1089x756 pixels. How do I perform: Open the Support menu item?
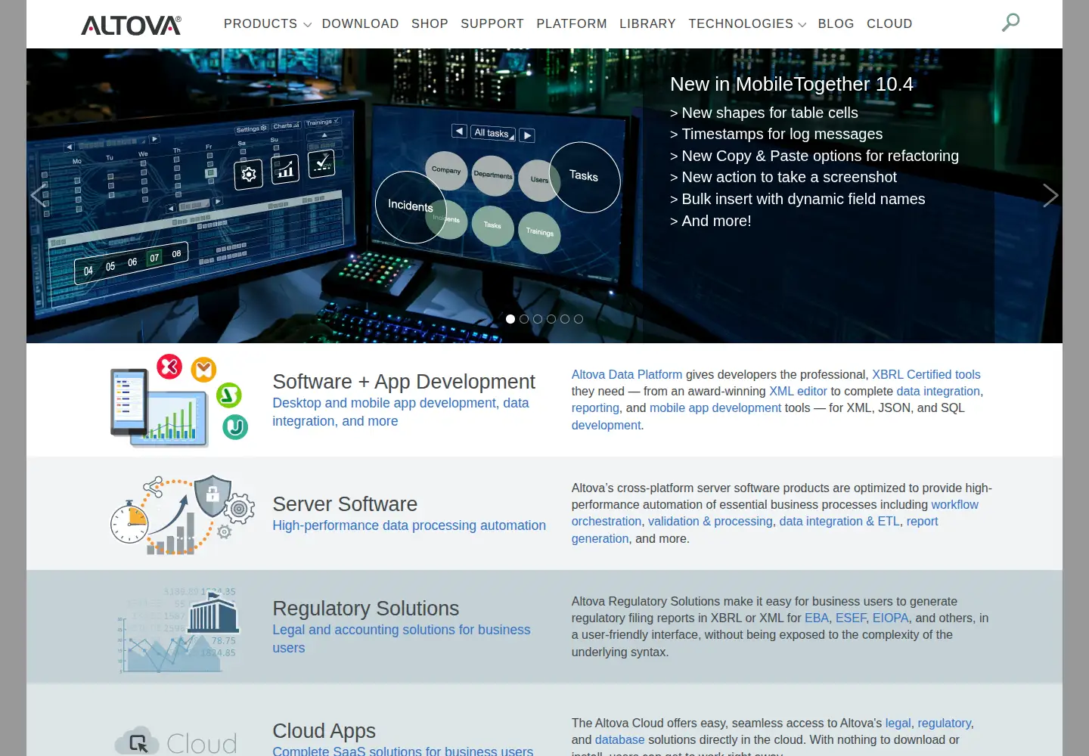pyautogui.click(x=492, y=24)
